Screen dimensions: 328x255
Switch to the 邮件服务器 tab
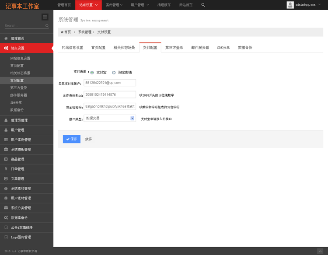pos(200,48)
